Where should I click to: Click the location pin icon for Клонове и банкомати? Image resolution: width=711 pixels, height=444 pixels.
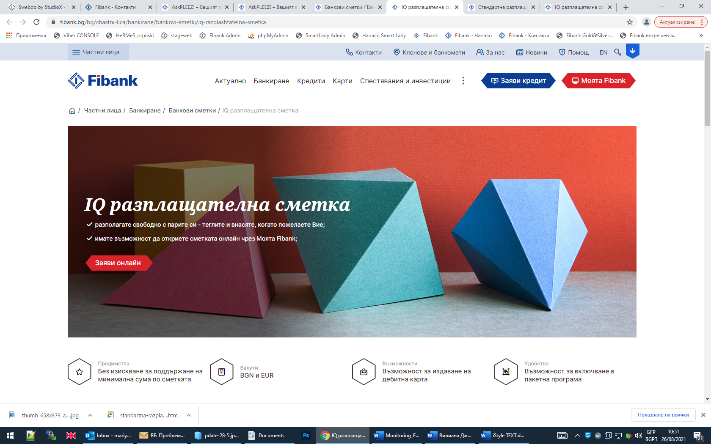396,52
